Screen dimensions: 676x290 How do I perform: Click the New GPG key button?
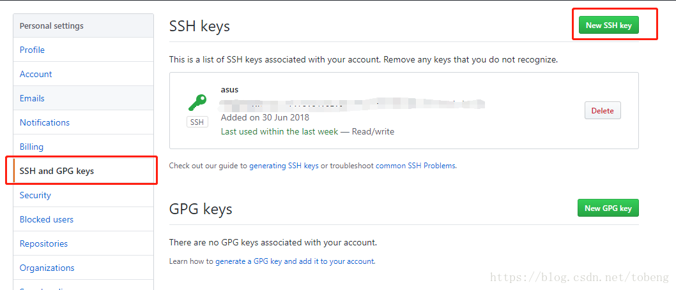coord(608,208)
